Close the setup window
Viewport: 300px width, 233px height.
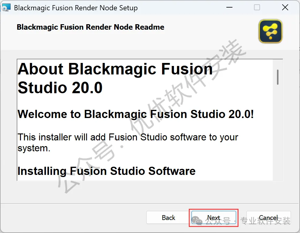285,8
